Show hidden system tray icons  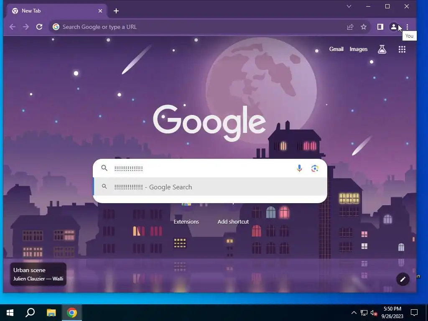pos(354,313)
